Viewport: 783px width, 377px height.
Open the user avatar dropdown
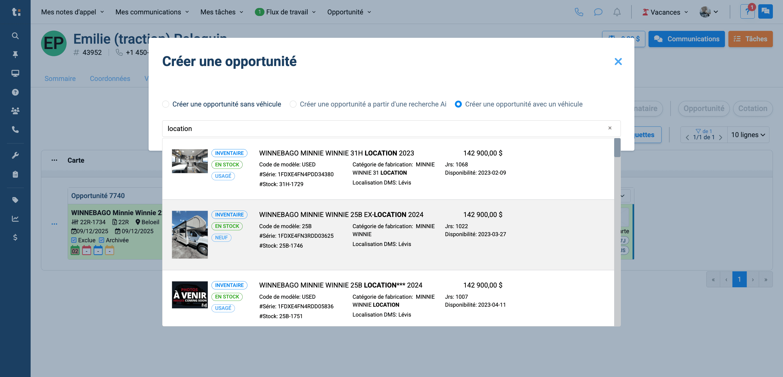(x=709, y=12)
